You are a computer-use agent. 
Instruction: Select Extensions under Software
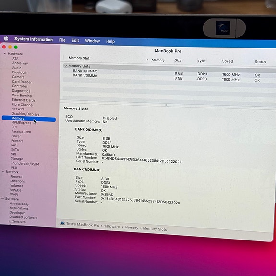click(17, 222)
